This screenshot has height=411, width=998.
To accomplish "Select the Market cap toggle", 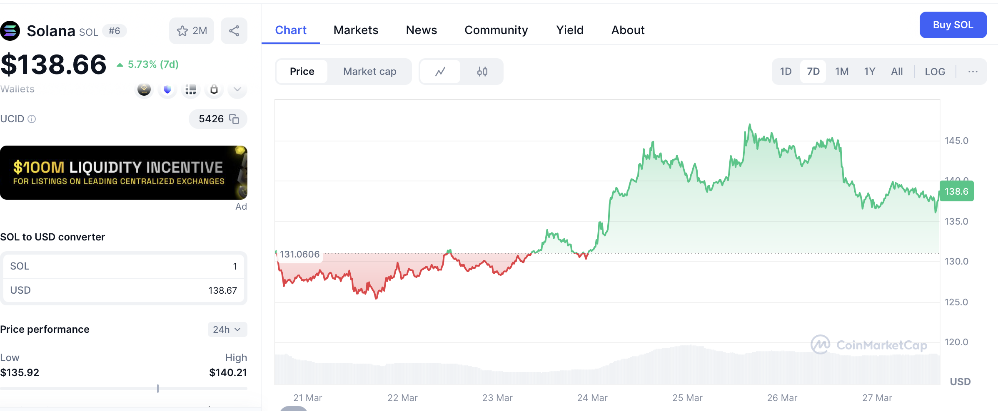I will click(369, 72).
